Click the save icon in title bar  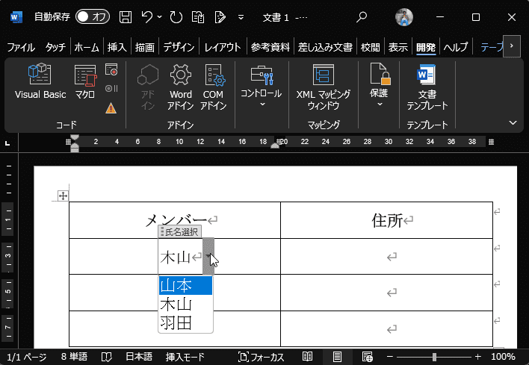126,16
